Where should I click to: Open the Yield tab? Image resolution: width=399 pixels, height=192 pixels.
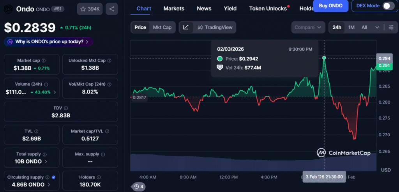coord(230,9)
